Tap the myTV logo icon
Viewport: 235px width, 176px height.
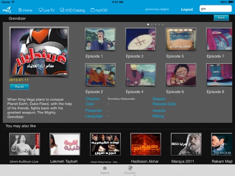pyautogui.click(x=7, y=10)
